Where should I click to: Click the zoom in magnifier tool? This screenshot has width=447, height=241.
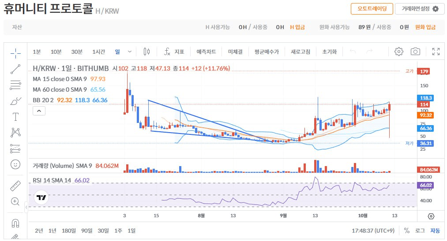[15, 201]
